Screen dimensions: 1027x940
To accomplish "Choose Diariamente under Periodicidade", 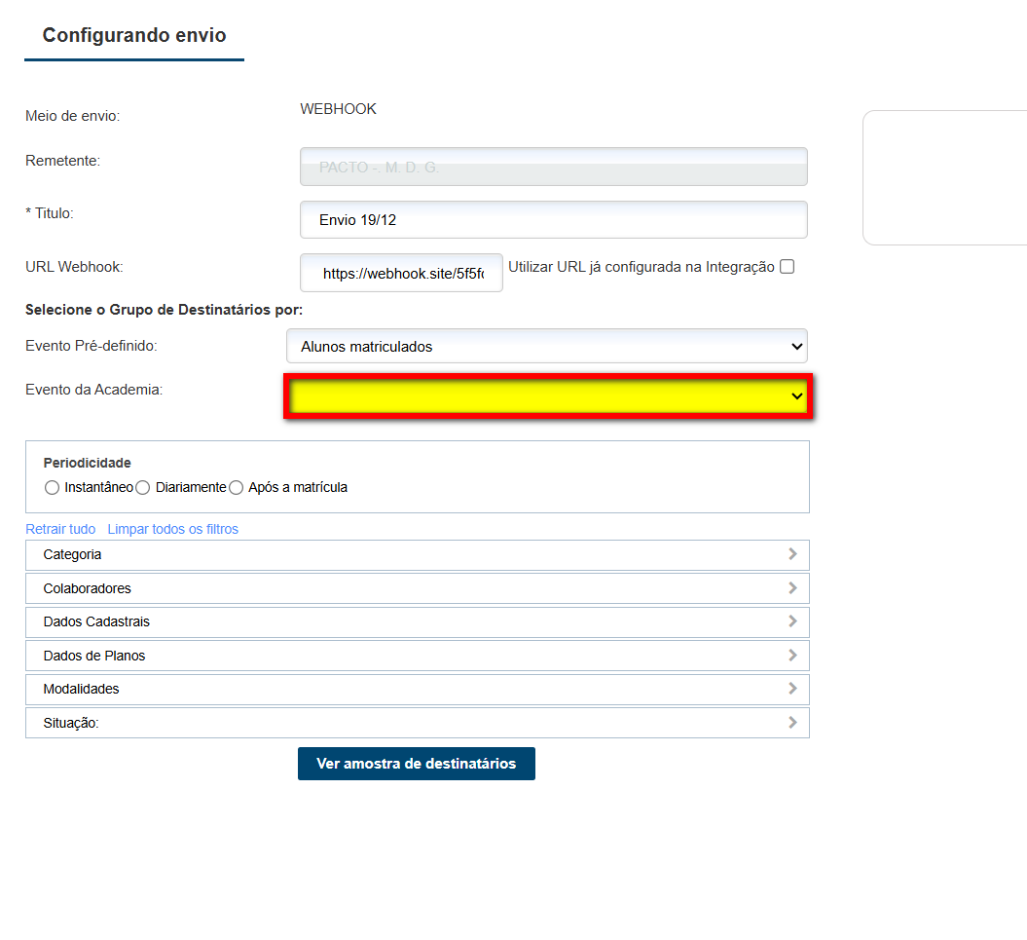I will click(x=142, y=487).
